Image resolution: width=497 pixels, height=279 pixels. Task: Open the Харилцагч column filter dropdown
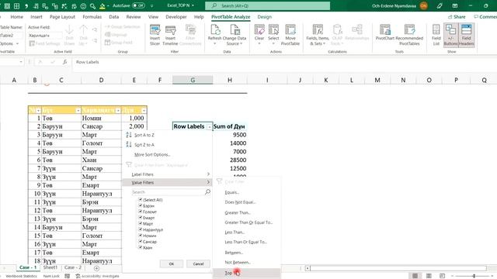[118, 110]
